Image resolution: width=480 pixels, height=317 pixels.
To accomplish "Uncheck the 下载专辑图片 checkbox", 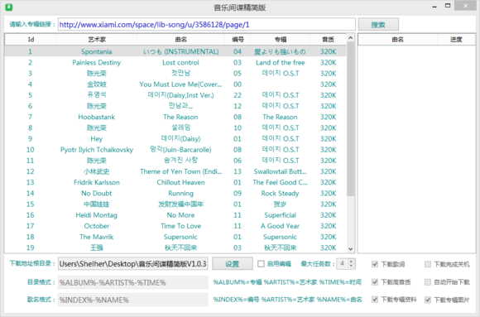I will coord(428,300).
